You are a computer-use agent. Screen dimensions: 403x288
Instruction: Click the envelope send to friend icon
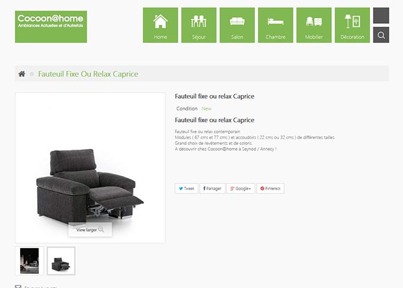(18, 286)
